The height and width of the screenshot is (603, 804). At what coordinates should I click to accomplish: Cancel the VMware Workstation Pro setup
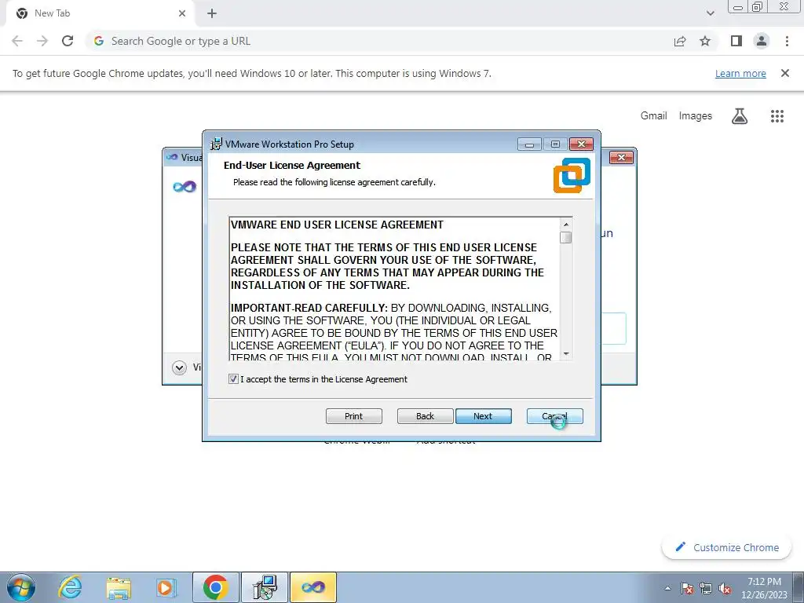[x=554, y=416]
